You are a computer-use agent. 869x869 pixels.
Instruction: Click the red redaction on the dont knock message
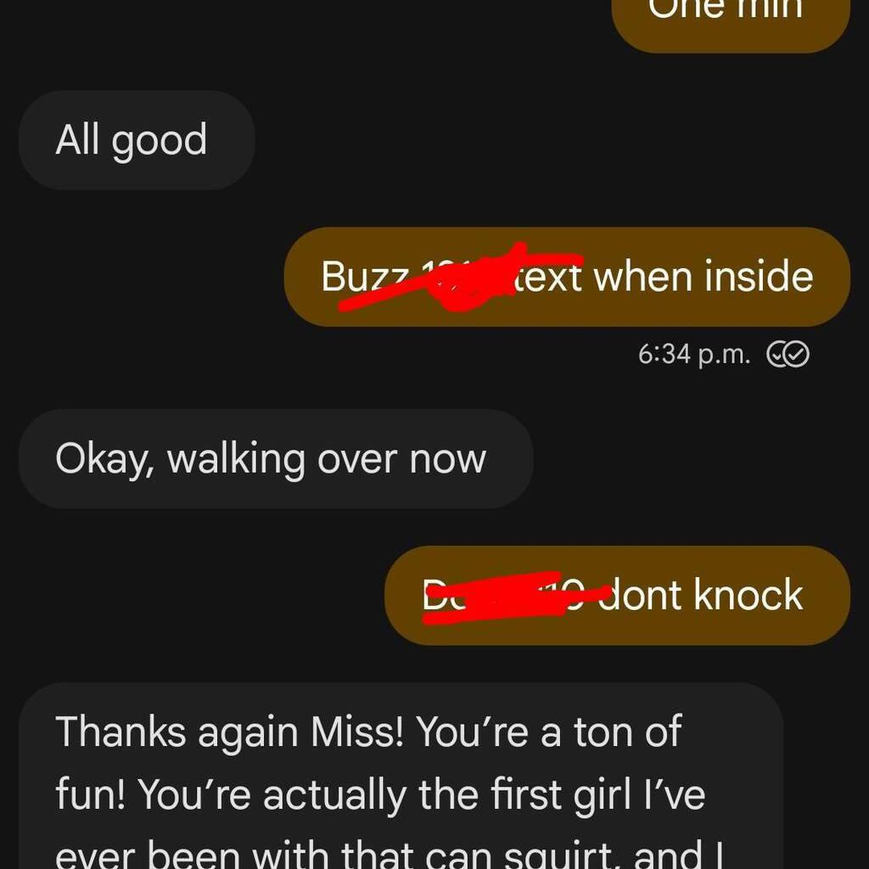point(515,597)
